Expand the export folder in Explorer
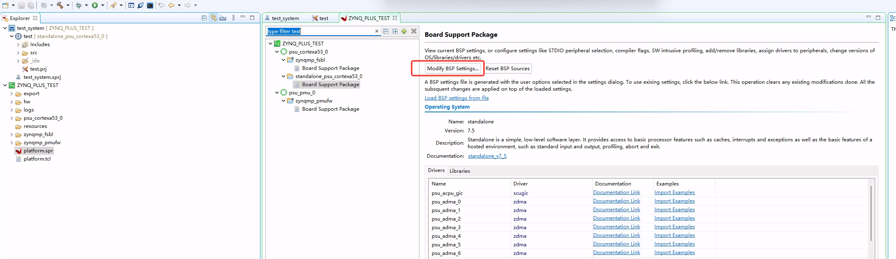 tap(11, 94)
